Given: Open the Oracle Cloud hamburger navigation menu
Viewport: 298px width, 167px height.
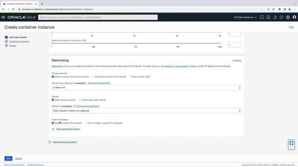Looking at the screenshot, I should [3, 17].
